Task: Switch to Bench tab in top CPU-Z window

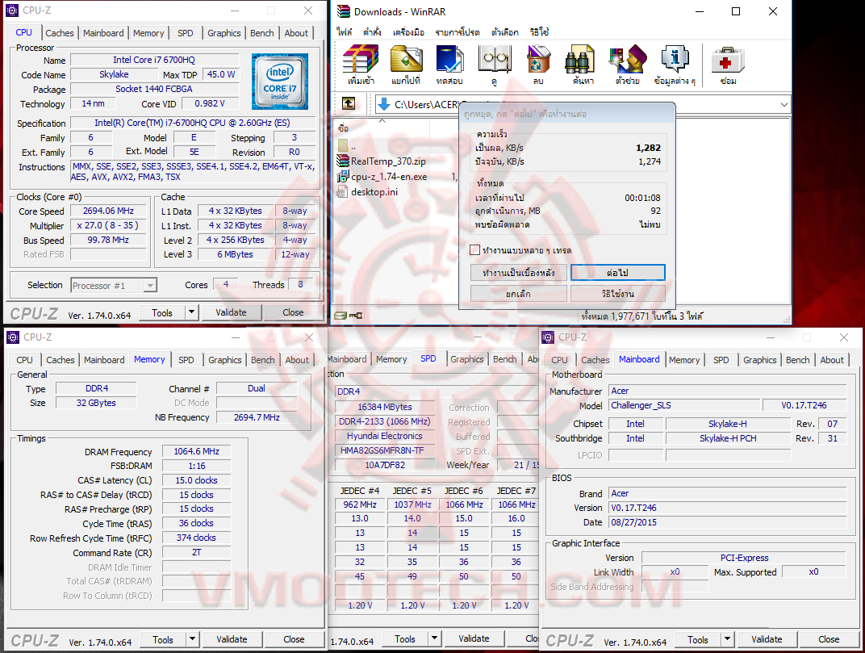Action: (262, 33)
